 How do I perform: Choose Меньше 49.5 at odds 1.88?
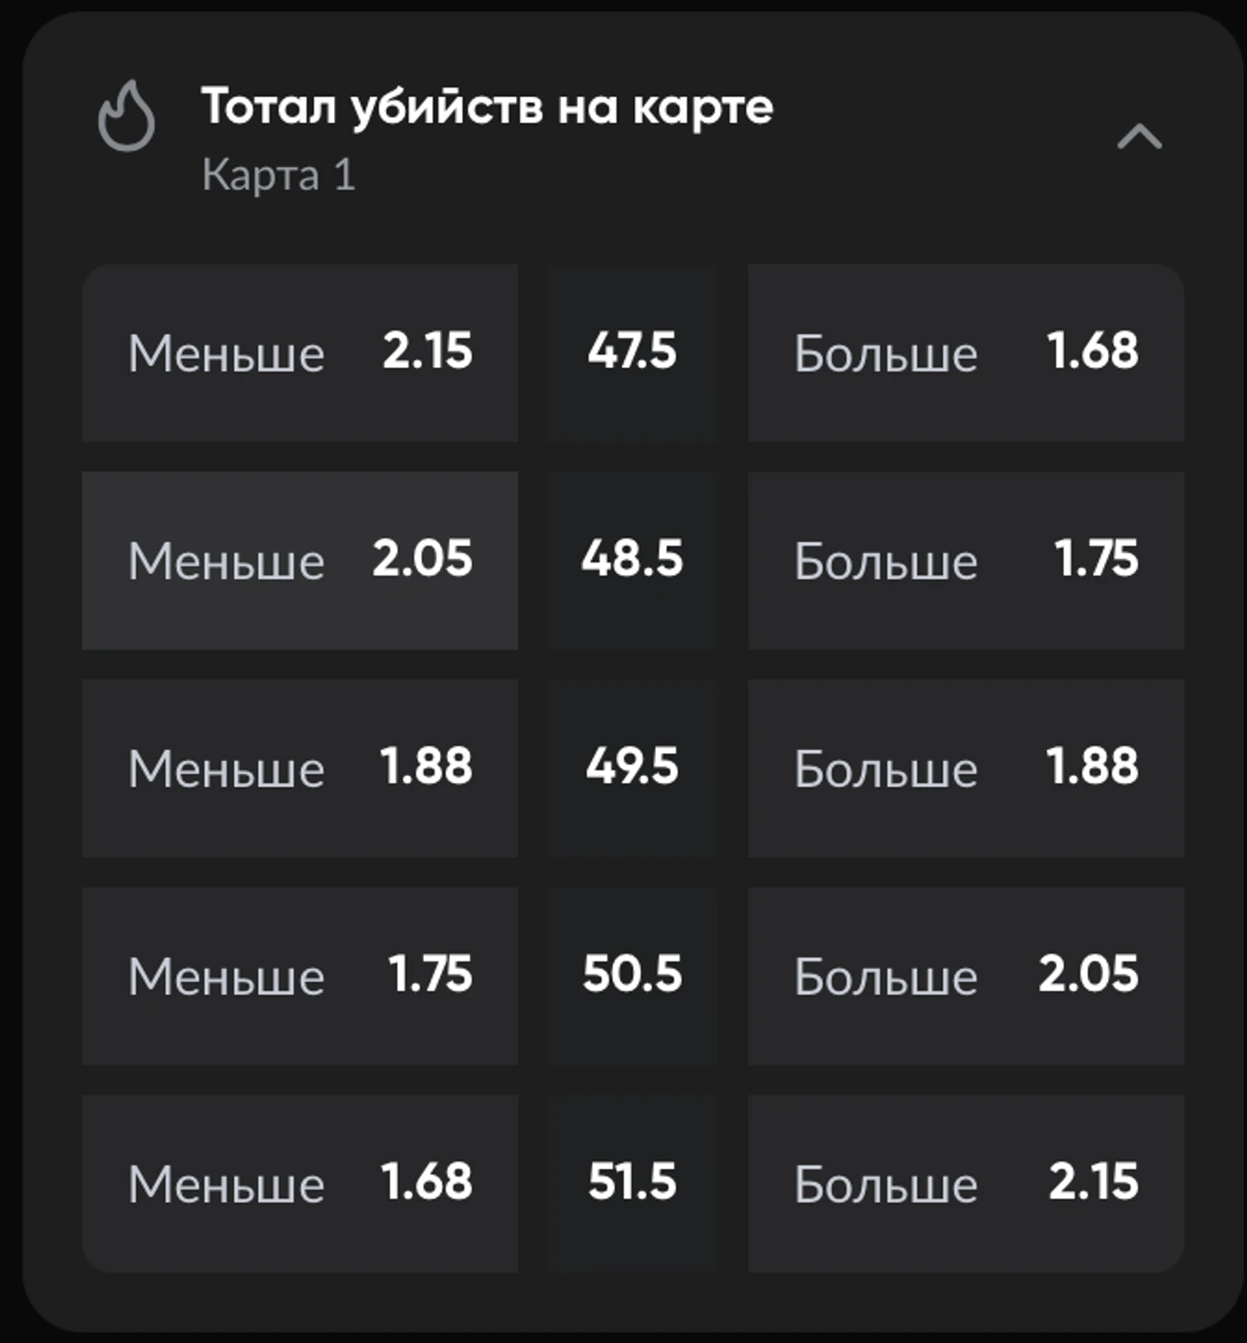pos(299,768)
